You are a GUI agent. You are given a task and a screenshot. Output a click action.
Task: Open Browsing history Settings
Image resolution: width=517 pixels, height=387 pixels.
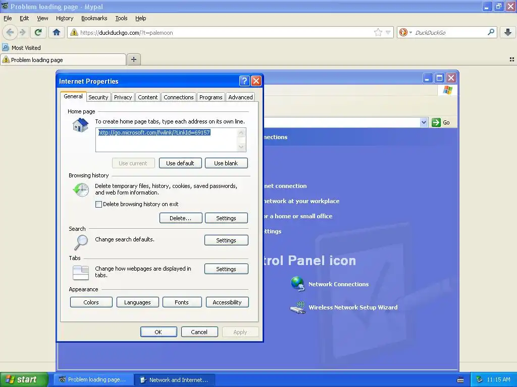click(226, 218)
